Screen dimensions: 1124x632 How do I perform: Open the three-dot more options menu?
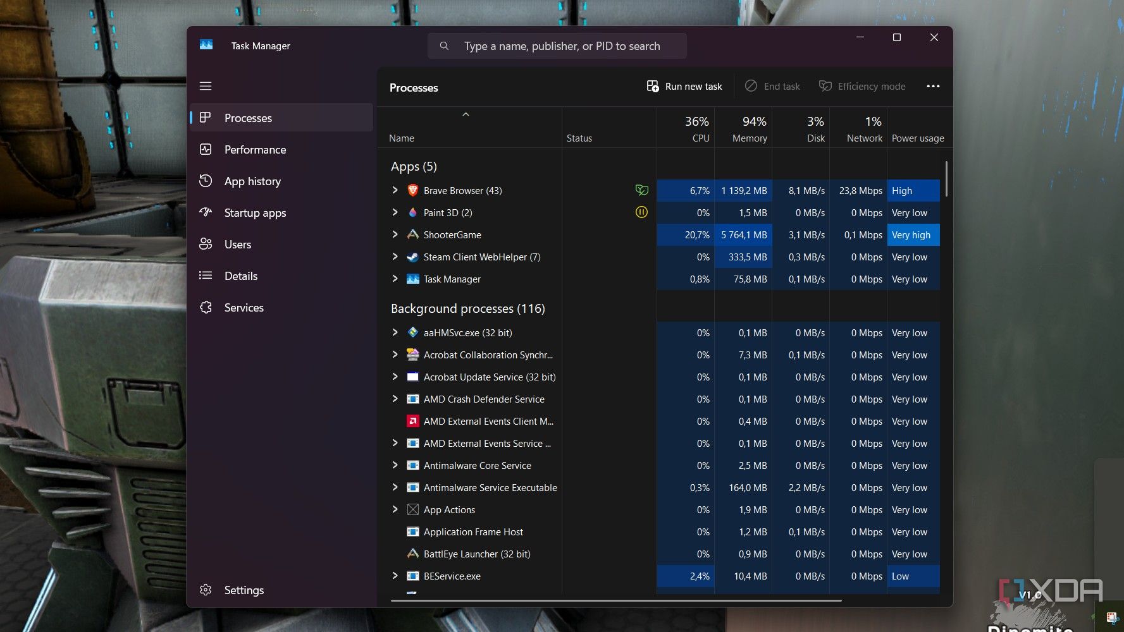[x=933, y=87]
